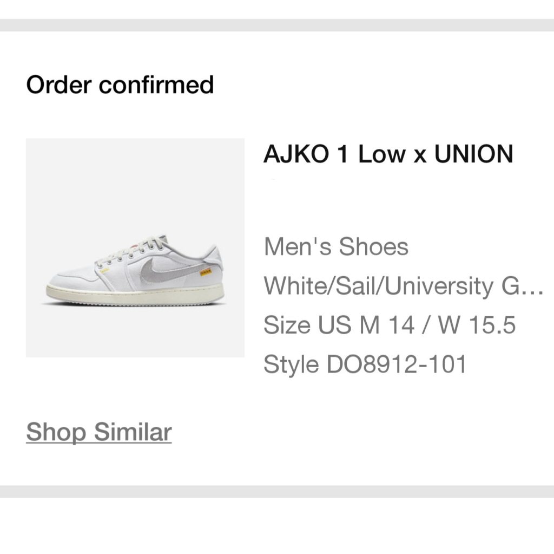
Task: Click the bottom gray divider bar
Action: pyautogui.click(x=277, y=492)
